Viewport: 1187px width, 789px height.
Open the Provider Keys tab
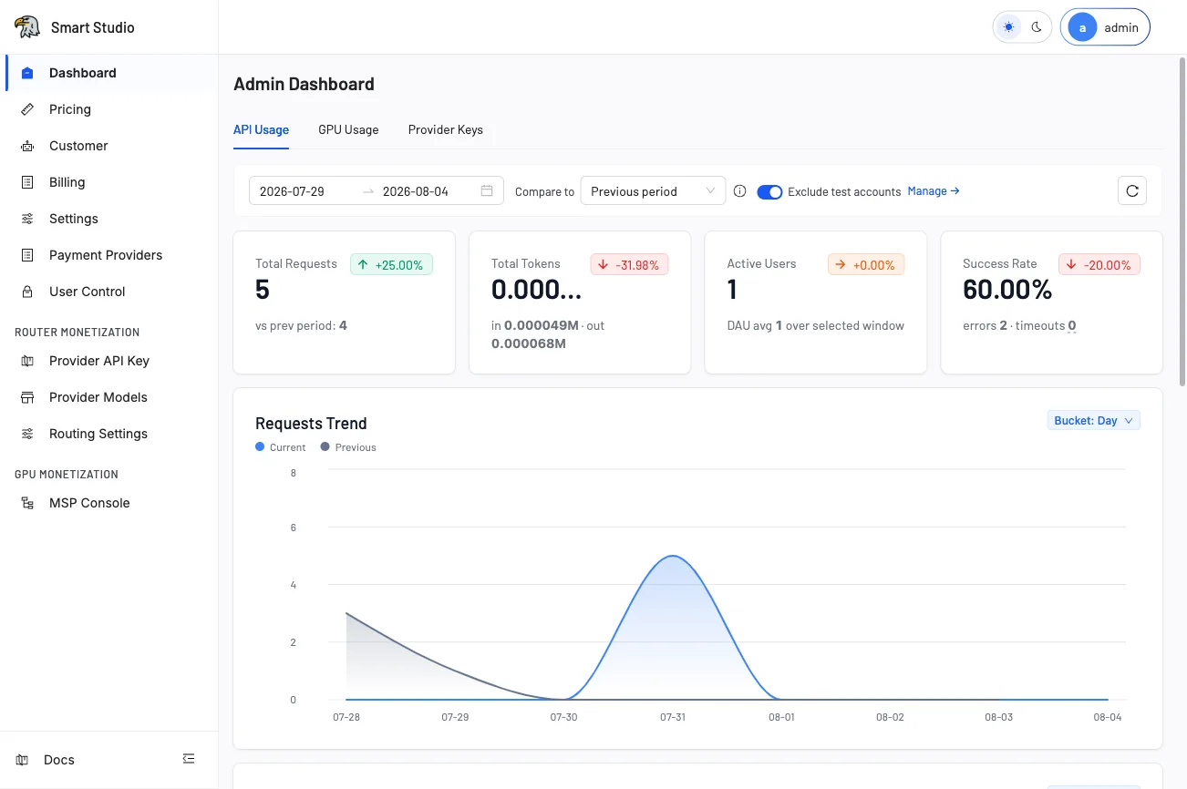(x=446, y=129)
